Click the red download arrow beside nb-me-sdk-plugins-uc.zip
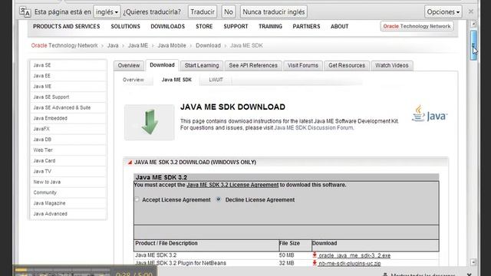Viewport: 491px width, 276px height. pyautogui.click(x=315, y=263)
